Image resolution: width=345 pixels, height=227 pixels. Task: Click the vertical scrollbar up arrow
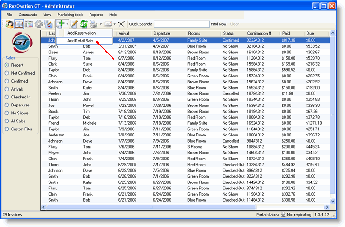pos(333,33)
